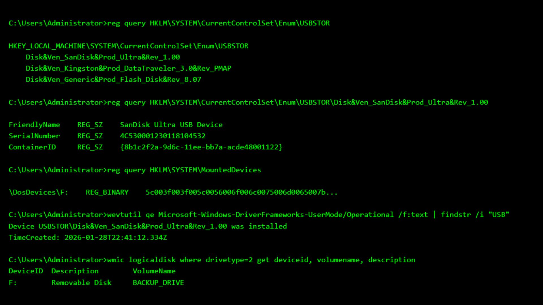Click the SerialNumber label
This screenshot has height=305, width=543.
[x=34, y=136]
